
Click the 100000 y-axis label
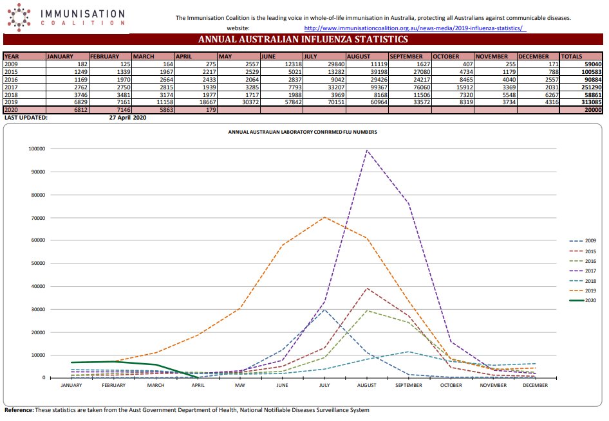pos(37,149)
